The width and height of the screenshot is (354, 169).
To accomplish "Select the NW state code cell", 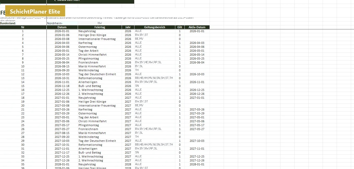I will [100, 23].
